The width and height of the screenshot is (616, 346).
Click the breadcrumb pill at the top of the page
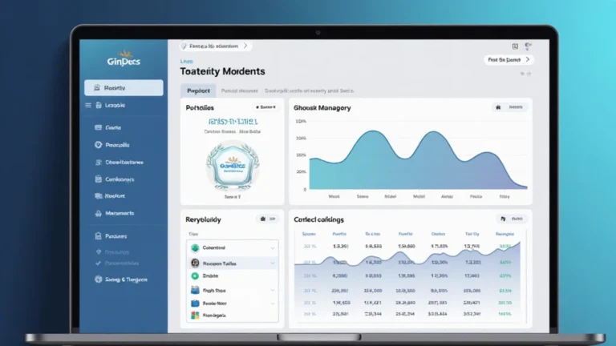pyautogui.click(x=215, y=46)
